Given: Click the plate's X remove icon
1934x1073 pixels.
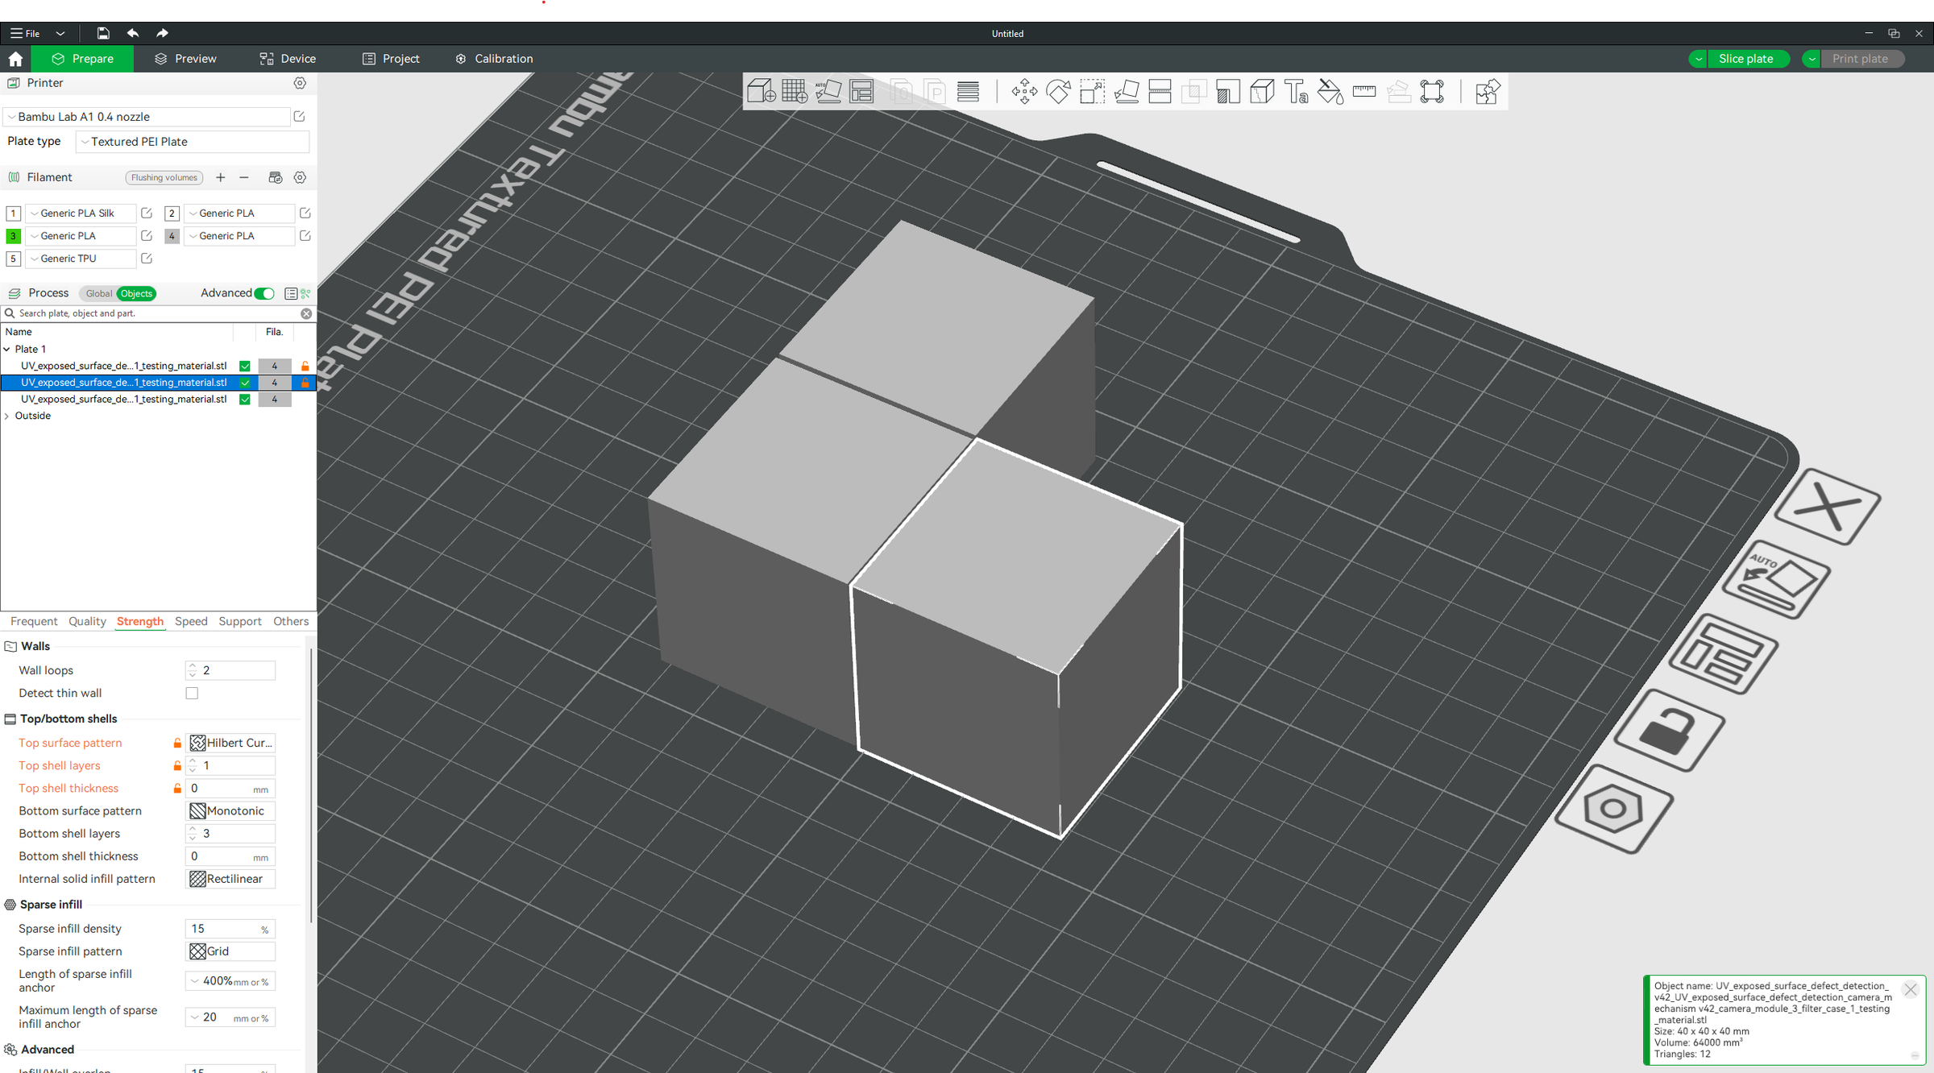Looking at the screenshot, I should pyautogui.click(x=1828, y=507).
